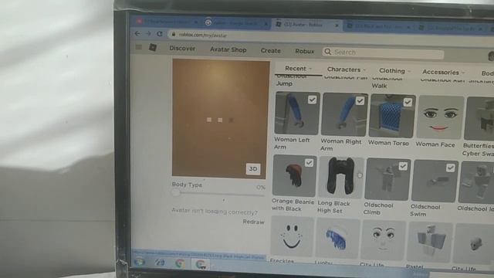
Task: Open second active Chrome taskbar icon
Action: [201, 264]
